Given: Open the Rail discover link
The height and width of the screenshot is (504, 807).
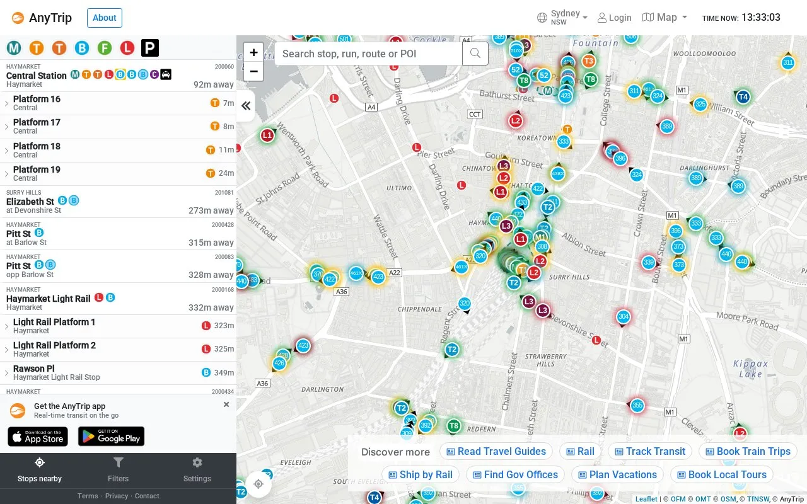Looking at the screenshot, I should coord(580,451).
